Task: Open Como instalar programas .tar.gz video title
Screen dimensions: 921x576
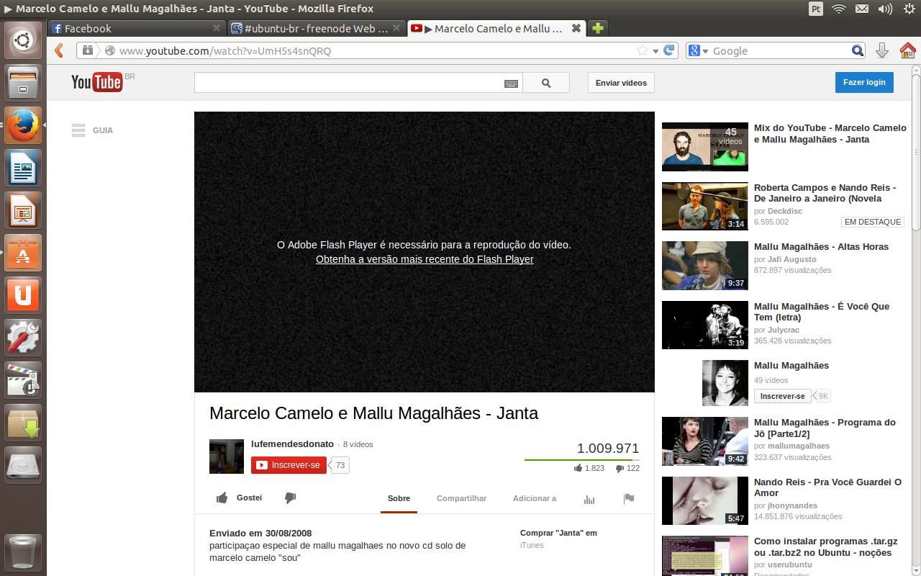Action: point(825,547)
